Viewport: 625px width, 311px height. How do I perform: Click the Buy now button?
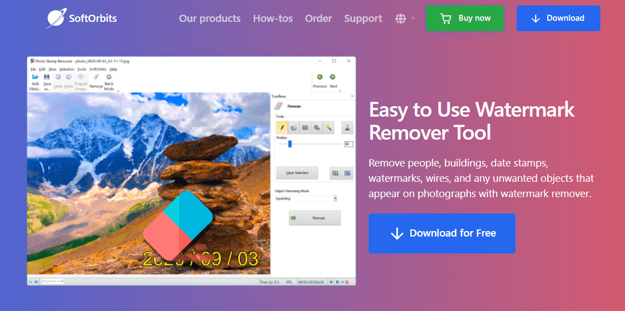coord(465,18)
